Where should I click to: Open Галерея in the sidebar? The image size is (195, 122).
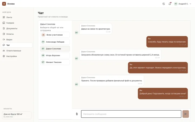(x=17, y=23)
